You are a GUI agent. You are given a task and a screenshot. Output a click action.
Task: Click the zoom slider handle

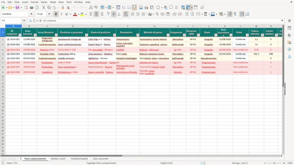pos(274,163)
